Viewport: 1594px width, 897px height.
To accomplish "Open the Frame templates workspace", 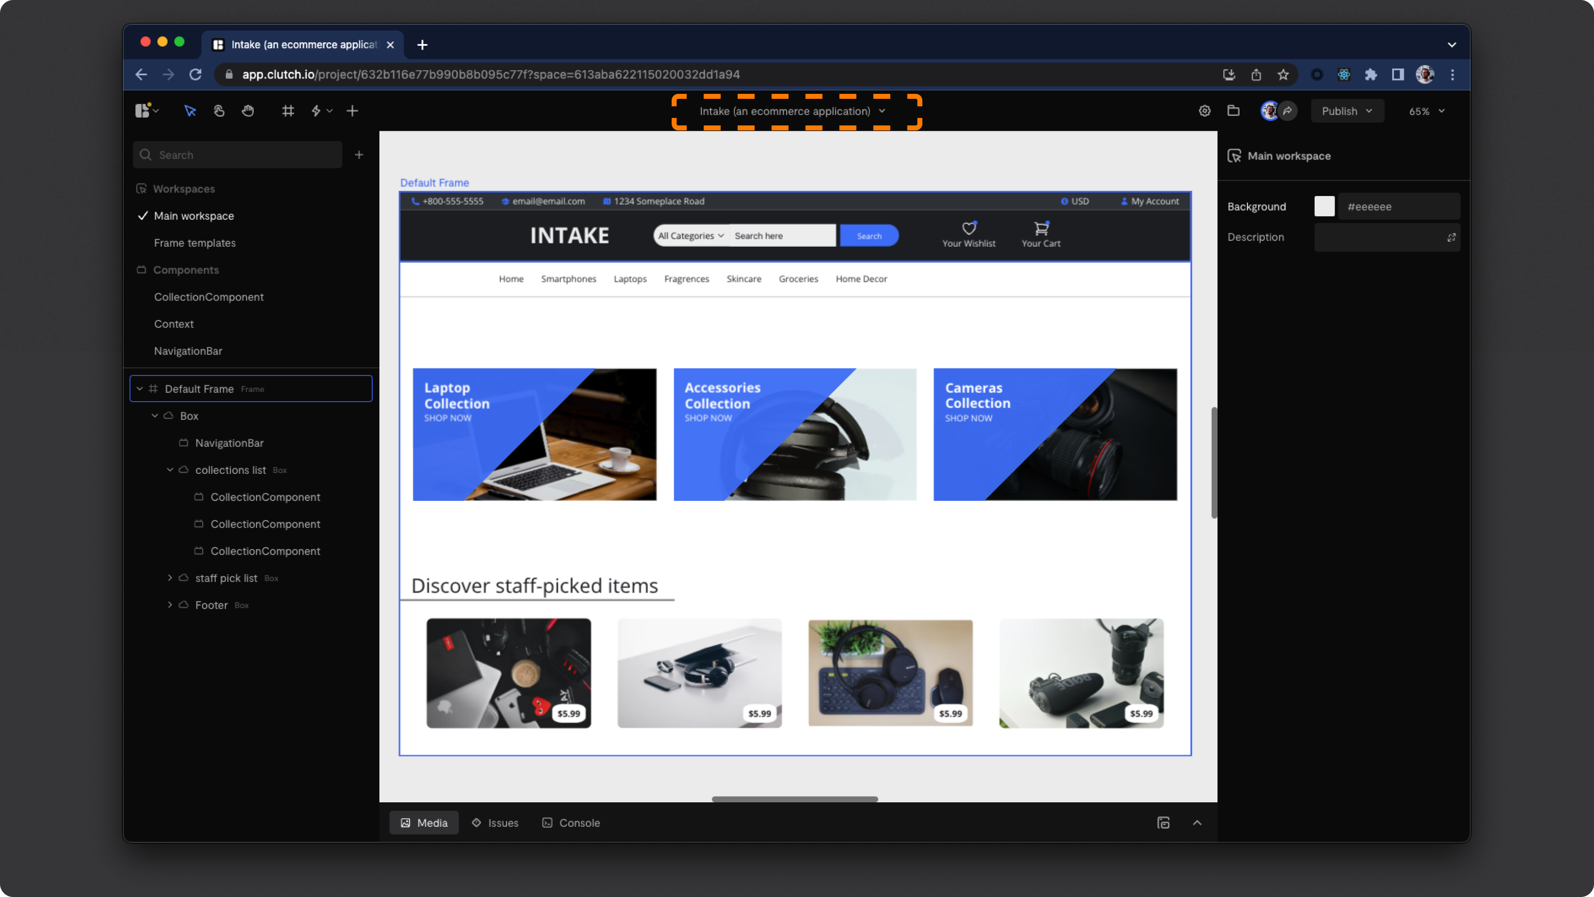I will coord(194,243).
